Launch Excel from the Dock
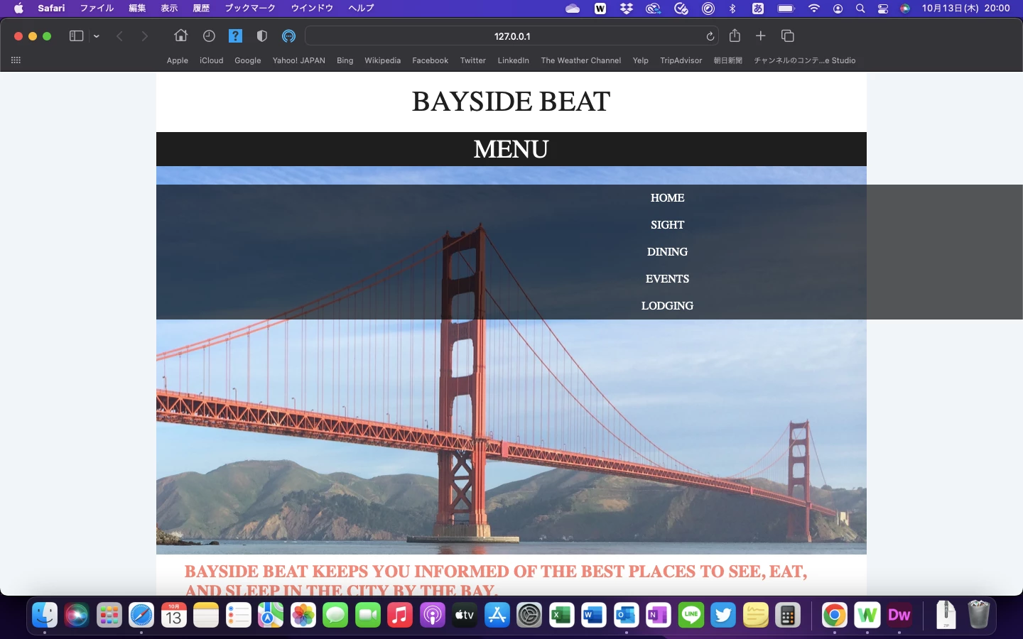 coord(562,616)
